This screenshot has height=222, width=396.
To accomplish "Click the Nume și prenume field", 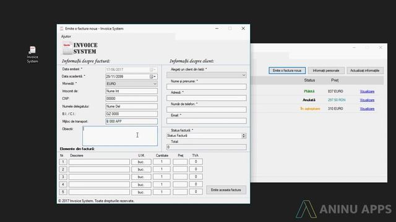I will point(206,87).
